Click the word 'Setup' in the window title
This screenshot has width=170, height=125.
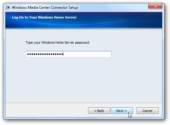73,8
